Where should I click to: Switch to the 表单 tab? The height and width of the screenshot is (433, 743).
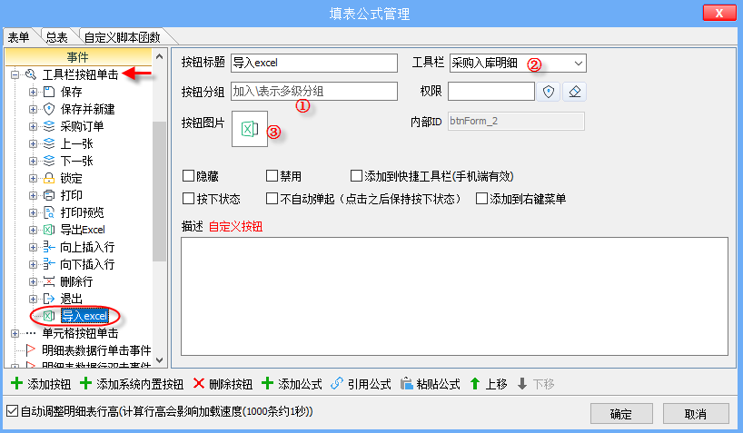(19, 37)
